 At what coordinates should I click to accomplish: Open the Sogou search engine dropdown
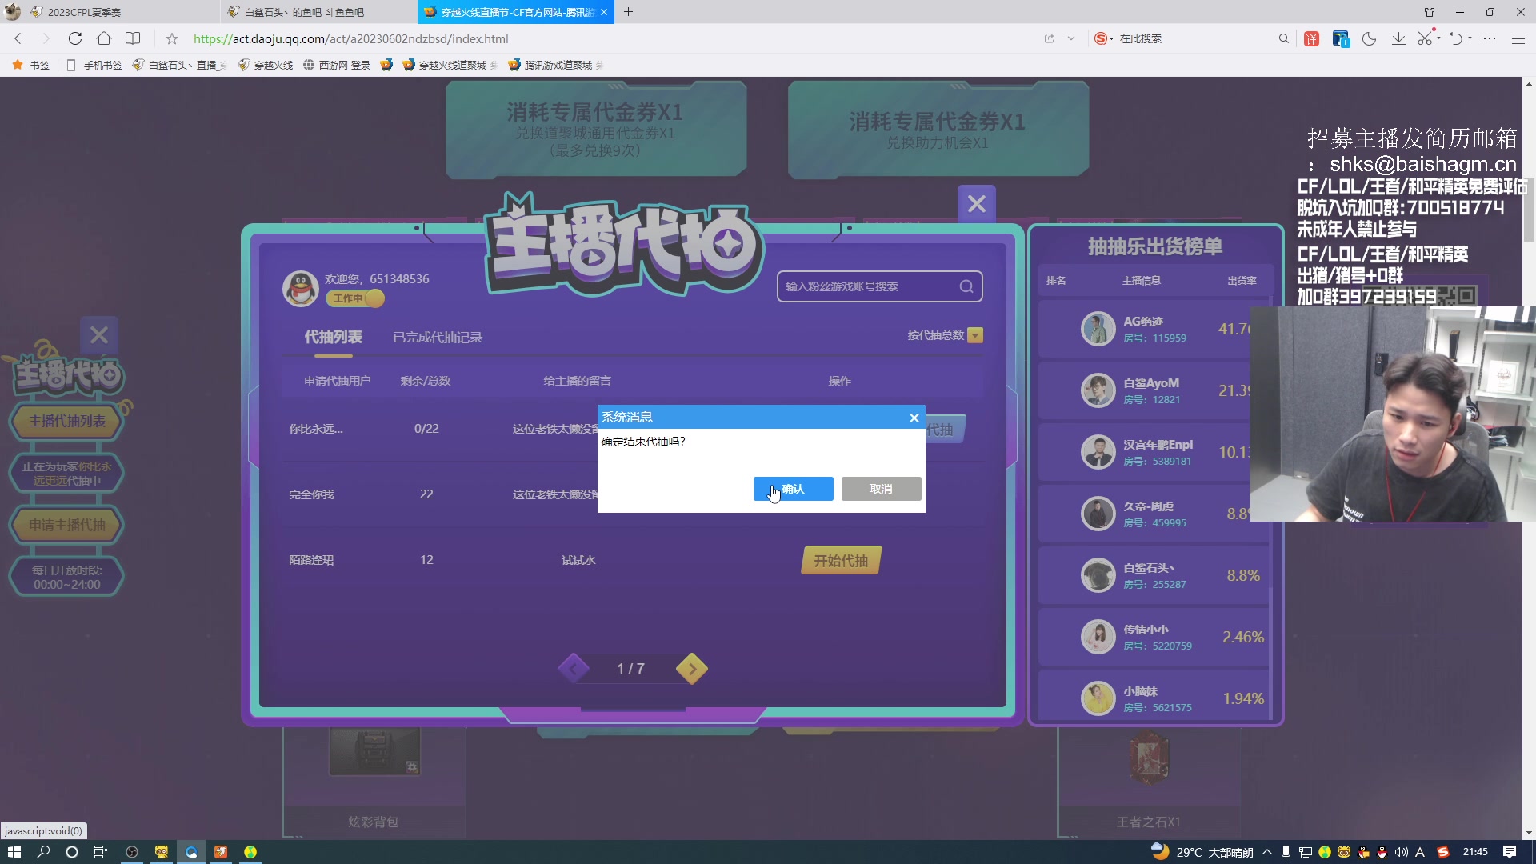[1104, 38]
